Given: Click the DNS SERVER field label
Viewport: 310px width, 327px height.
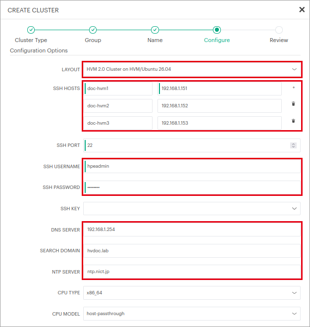Looking at the screenshot, I should point(65,230).
